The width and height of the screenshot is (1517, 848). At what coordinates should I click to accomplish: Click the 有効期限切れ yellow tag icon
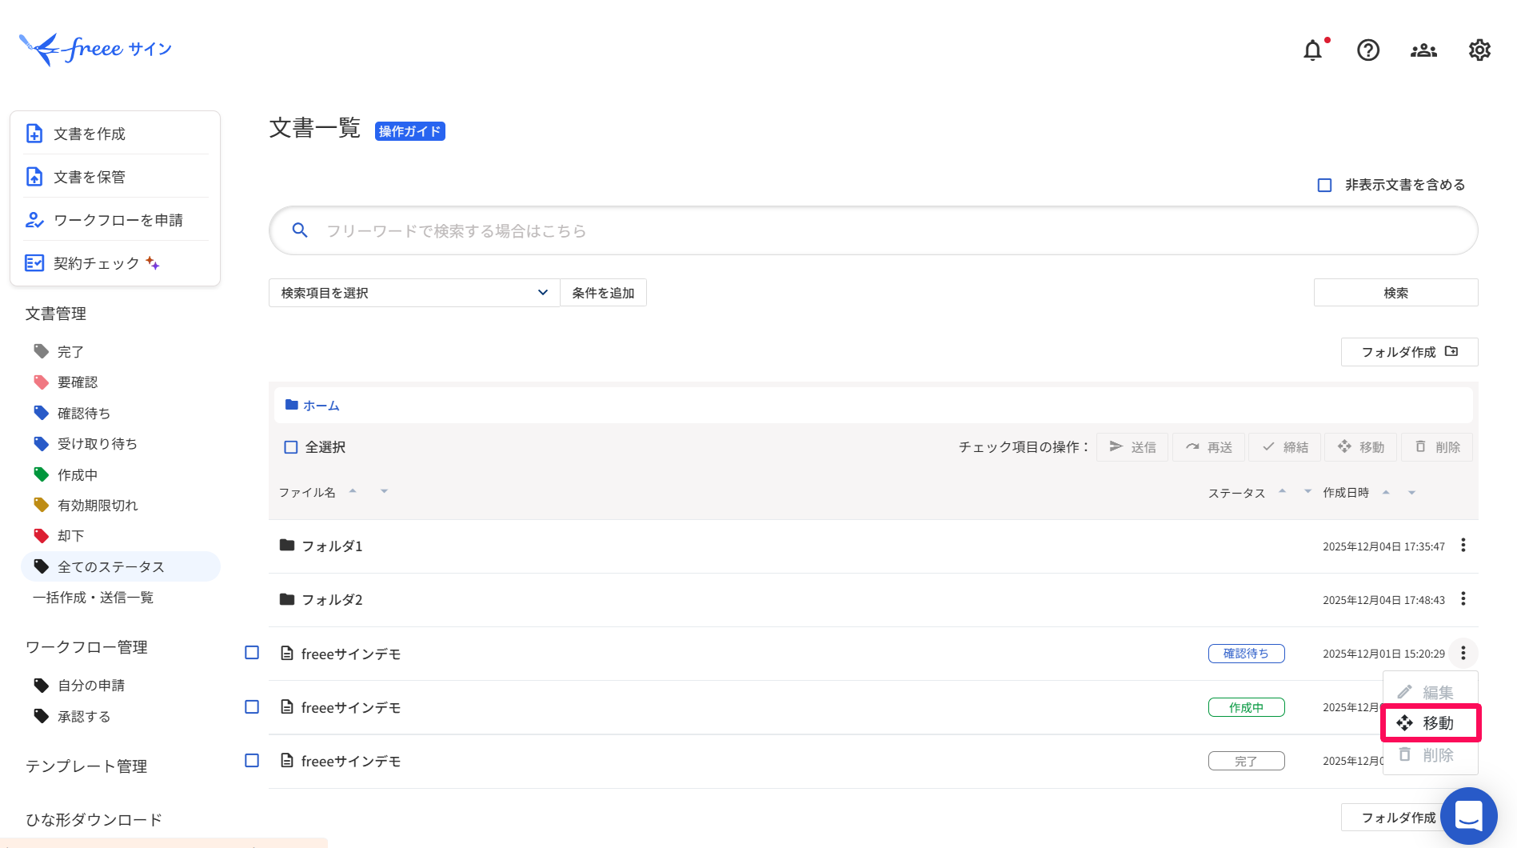click(41, 505)
